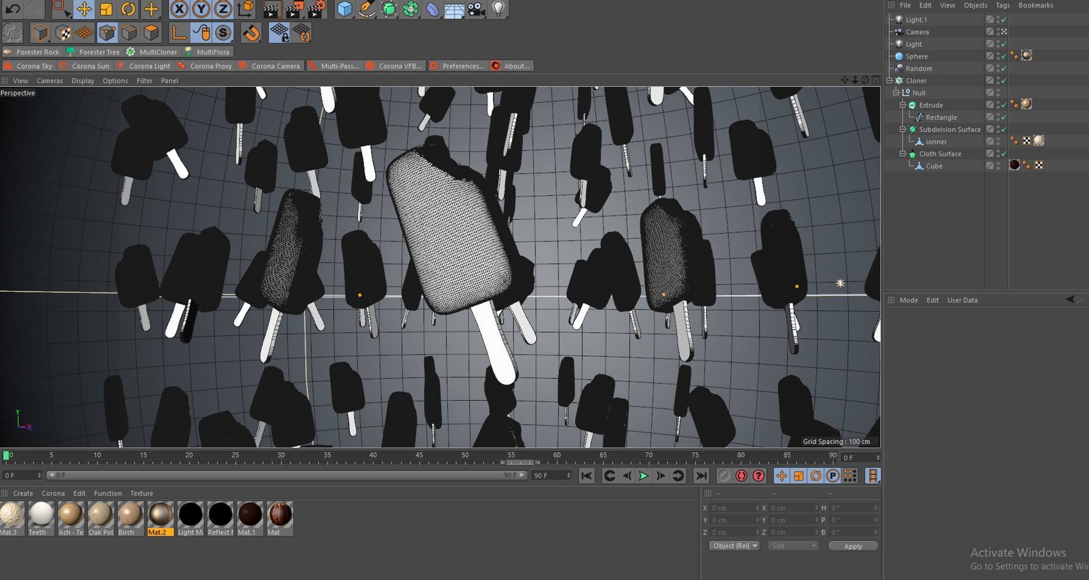Collapse Subdivision Surface children
The image size is (1089, 580).
(x=903, y=129)
